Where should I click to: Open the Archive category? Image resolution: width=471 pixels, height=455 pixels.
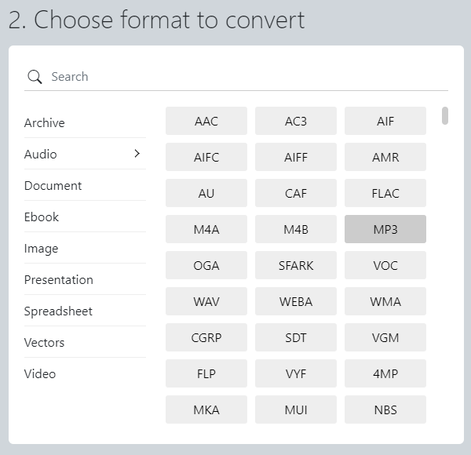click(85, 122)
